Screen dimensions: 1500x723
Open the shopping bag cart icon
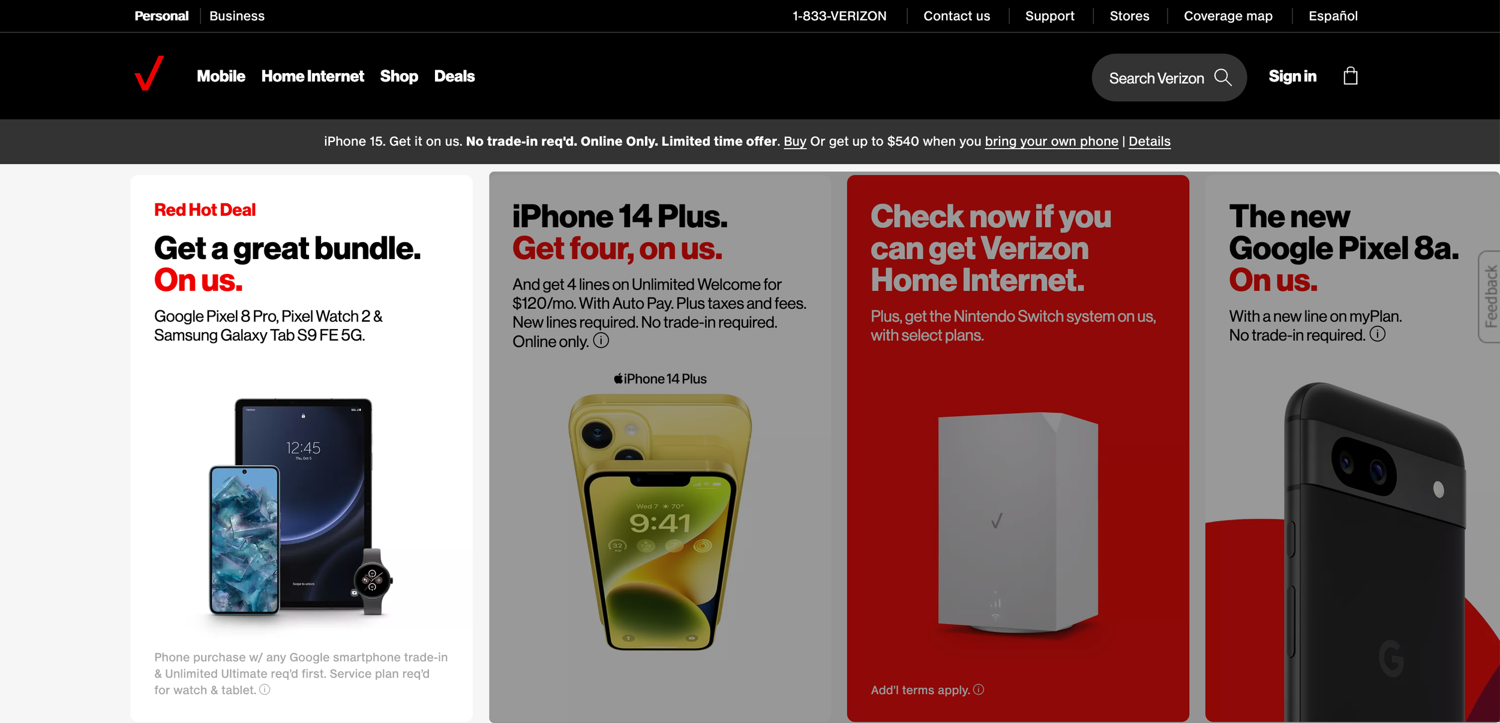1350,76
